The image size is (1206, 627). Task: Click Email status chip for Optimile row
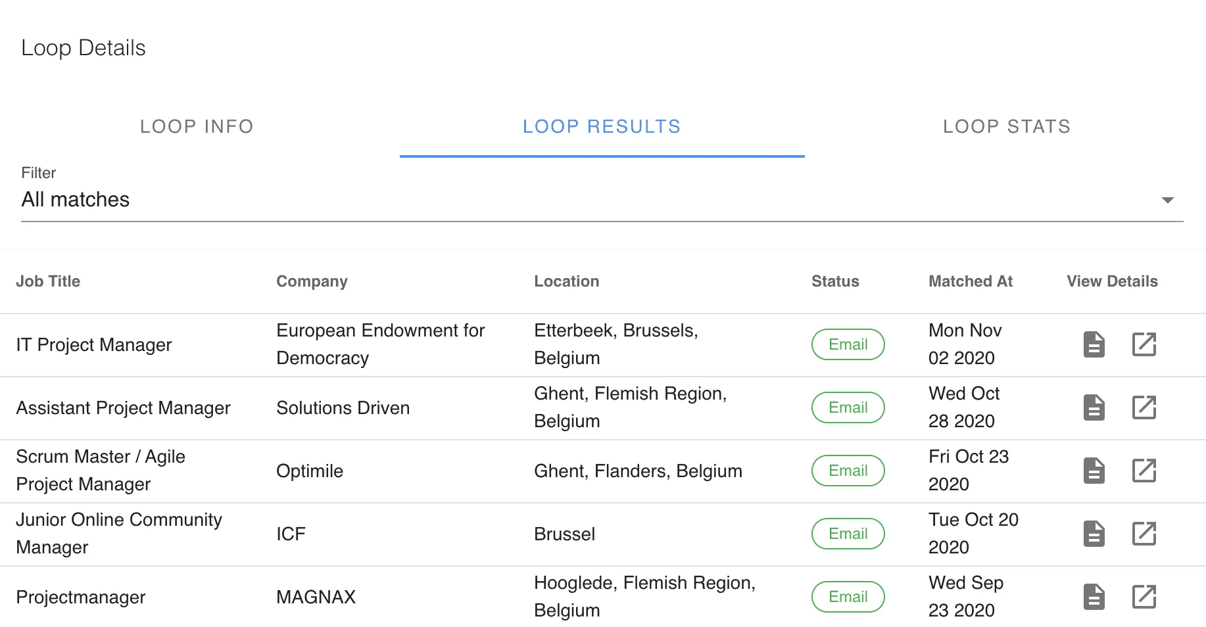(x=848, y=471)
